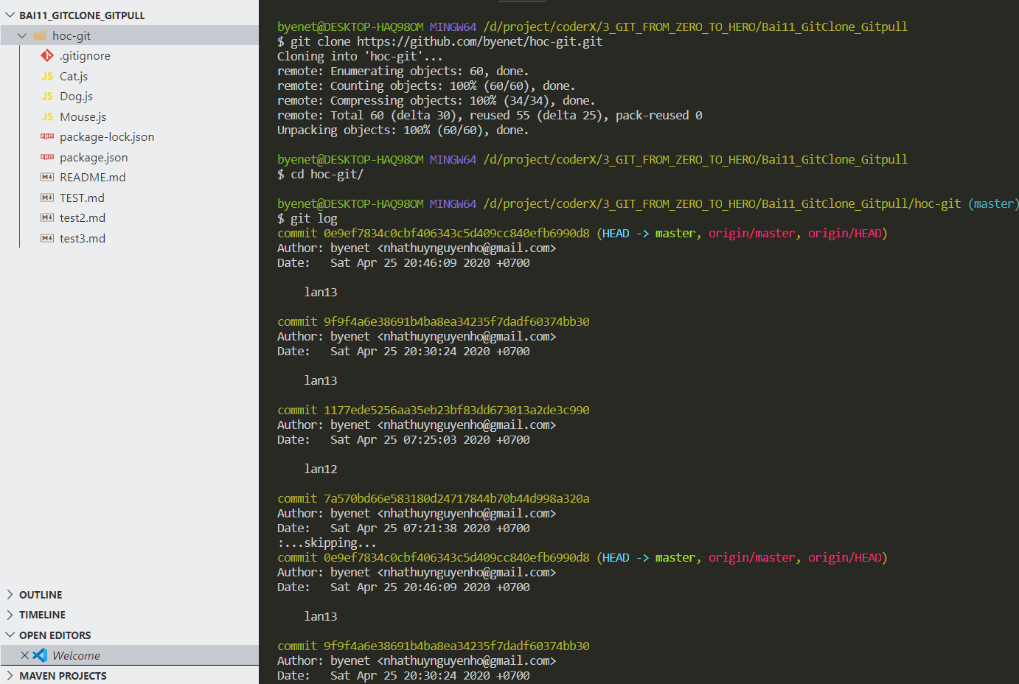Click the markdown icon beside test3.md
Image resolution: width=1019 pixels, height=684 pixels.
pyautogui.click(x=47, y=238)
